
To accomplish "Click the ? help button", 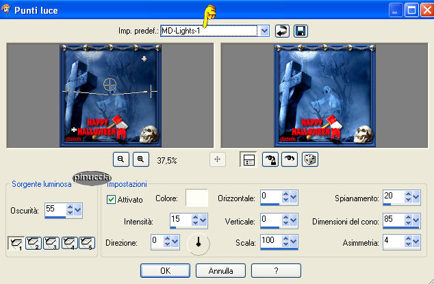I will click(276, 270).
